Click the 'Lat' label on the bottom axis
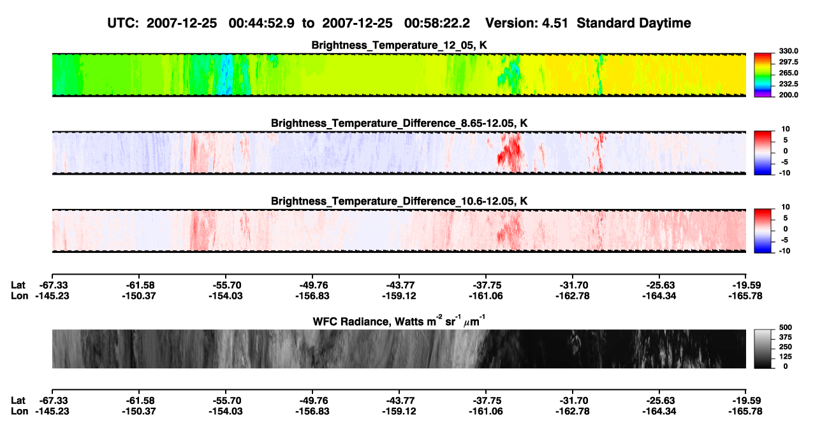 (x=18, y=400)
